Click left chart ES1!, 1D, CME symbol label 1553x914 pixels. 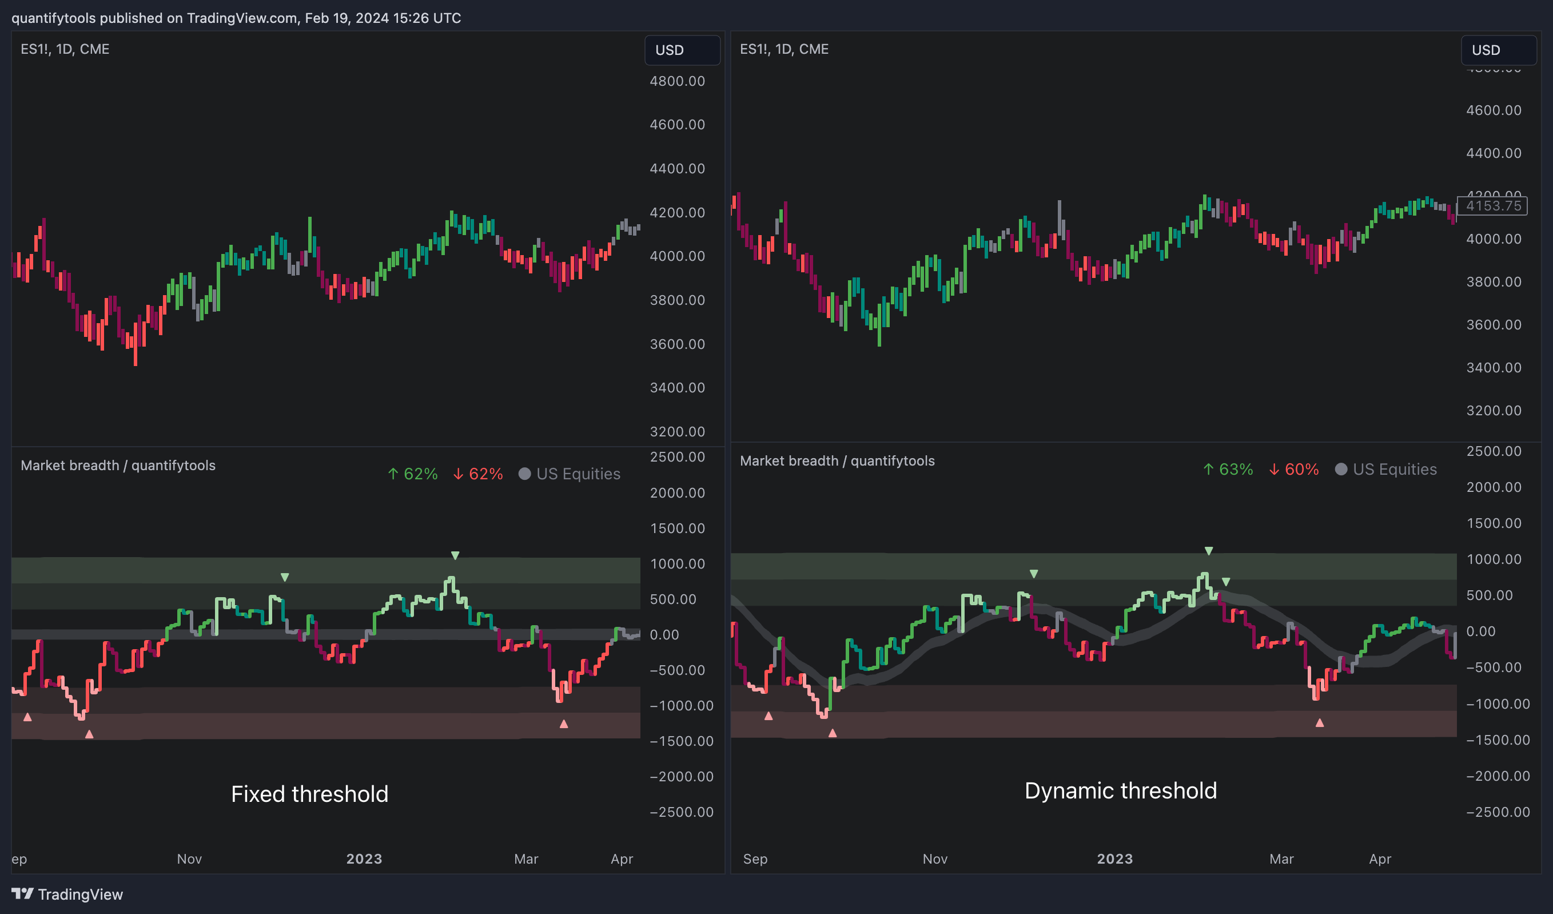65,49
